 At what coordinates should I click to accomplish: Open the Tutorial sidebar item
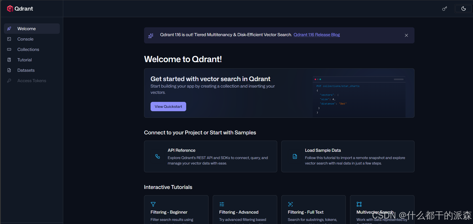click(32, 60)
